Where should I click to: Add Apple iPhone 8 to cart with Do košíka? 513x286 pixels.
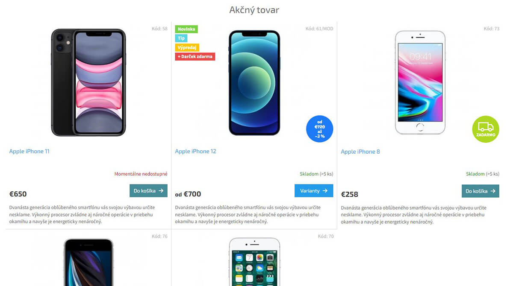[481, 191]
